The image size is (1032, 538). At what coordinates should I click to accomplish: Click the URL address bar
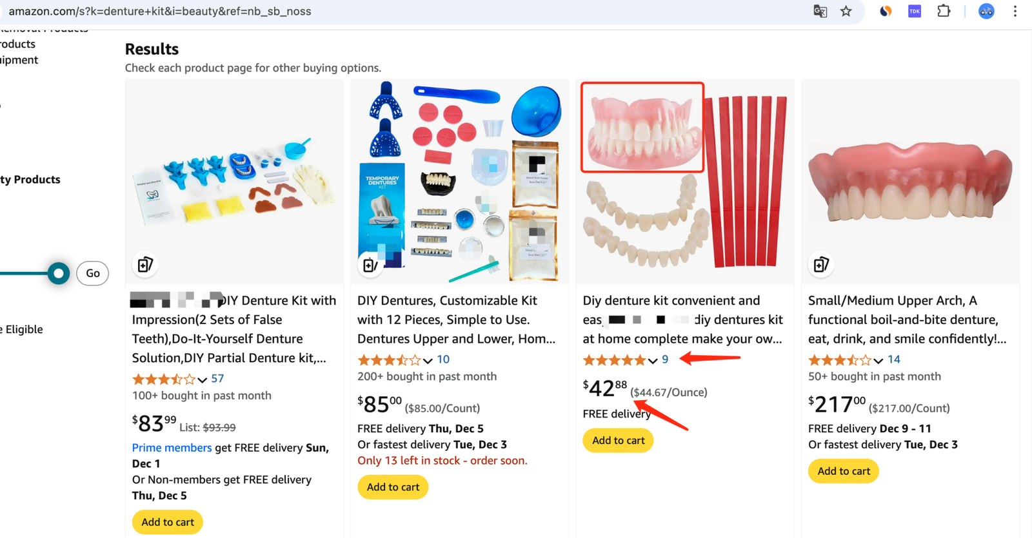387,12
